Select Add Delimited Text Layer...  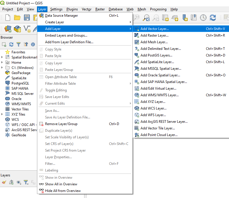181,49
